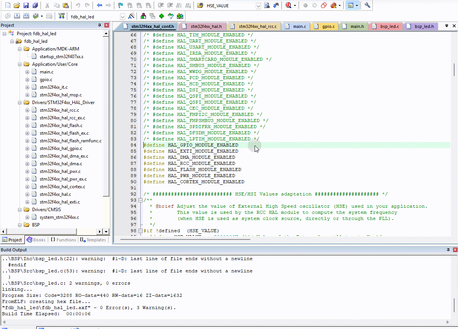Open the HSE_VALUE search combo dropdown
Screen dimensions: 458x329
(x=258, y=6)
